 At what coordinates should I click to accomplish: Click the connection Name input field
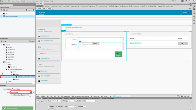pos(20,92)
